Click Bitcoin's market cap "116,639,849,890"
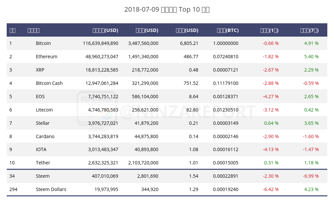This screenshot has height=203, width=334. (101, 43)
